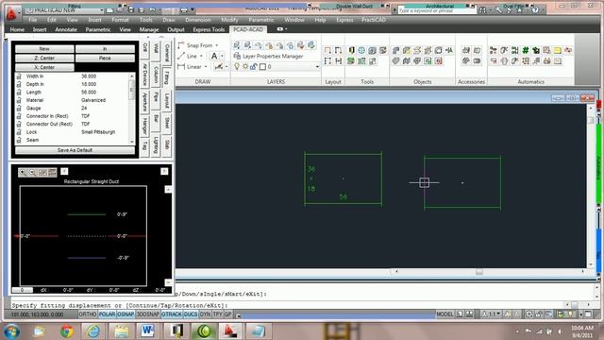
Task: Expand the Text A tool dropdown arrow
Action: pyautogui.click(x=223, y=57)
